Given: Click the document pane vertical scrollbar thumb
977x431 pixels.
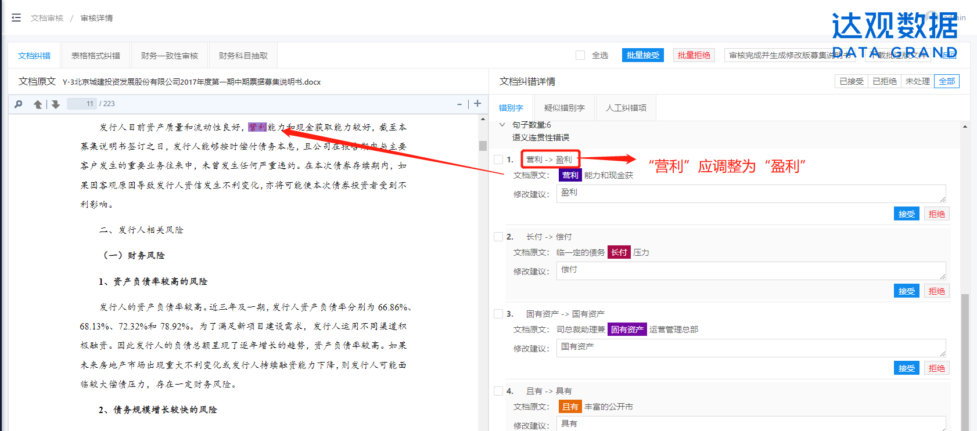Looking at the screenshot, I should 483,146.
